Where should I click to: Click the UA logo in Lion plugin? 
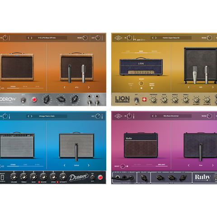pyautogui.click(x=118, y=38)
